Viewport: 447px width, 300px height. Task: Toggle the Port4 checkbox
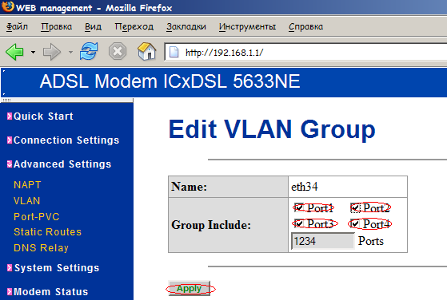click(355, 223)
